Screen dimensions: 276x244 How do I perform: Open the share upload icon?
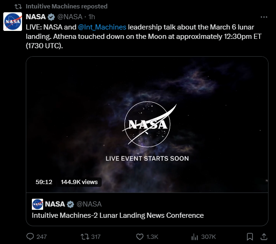coord(264,237)
